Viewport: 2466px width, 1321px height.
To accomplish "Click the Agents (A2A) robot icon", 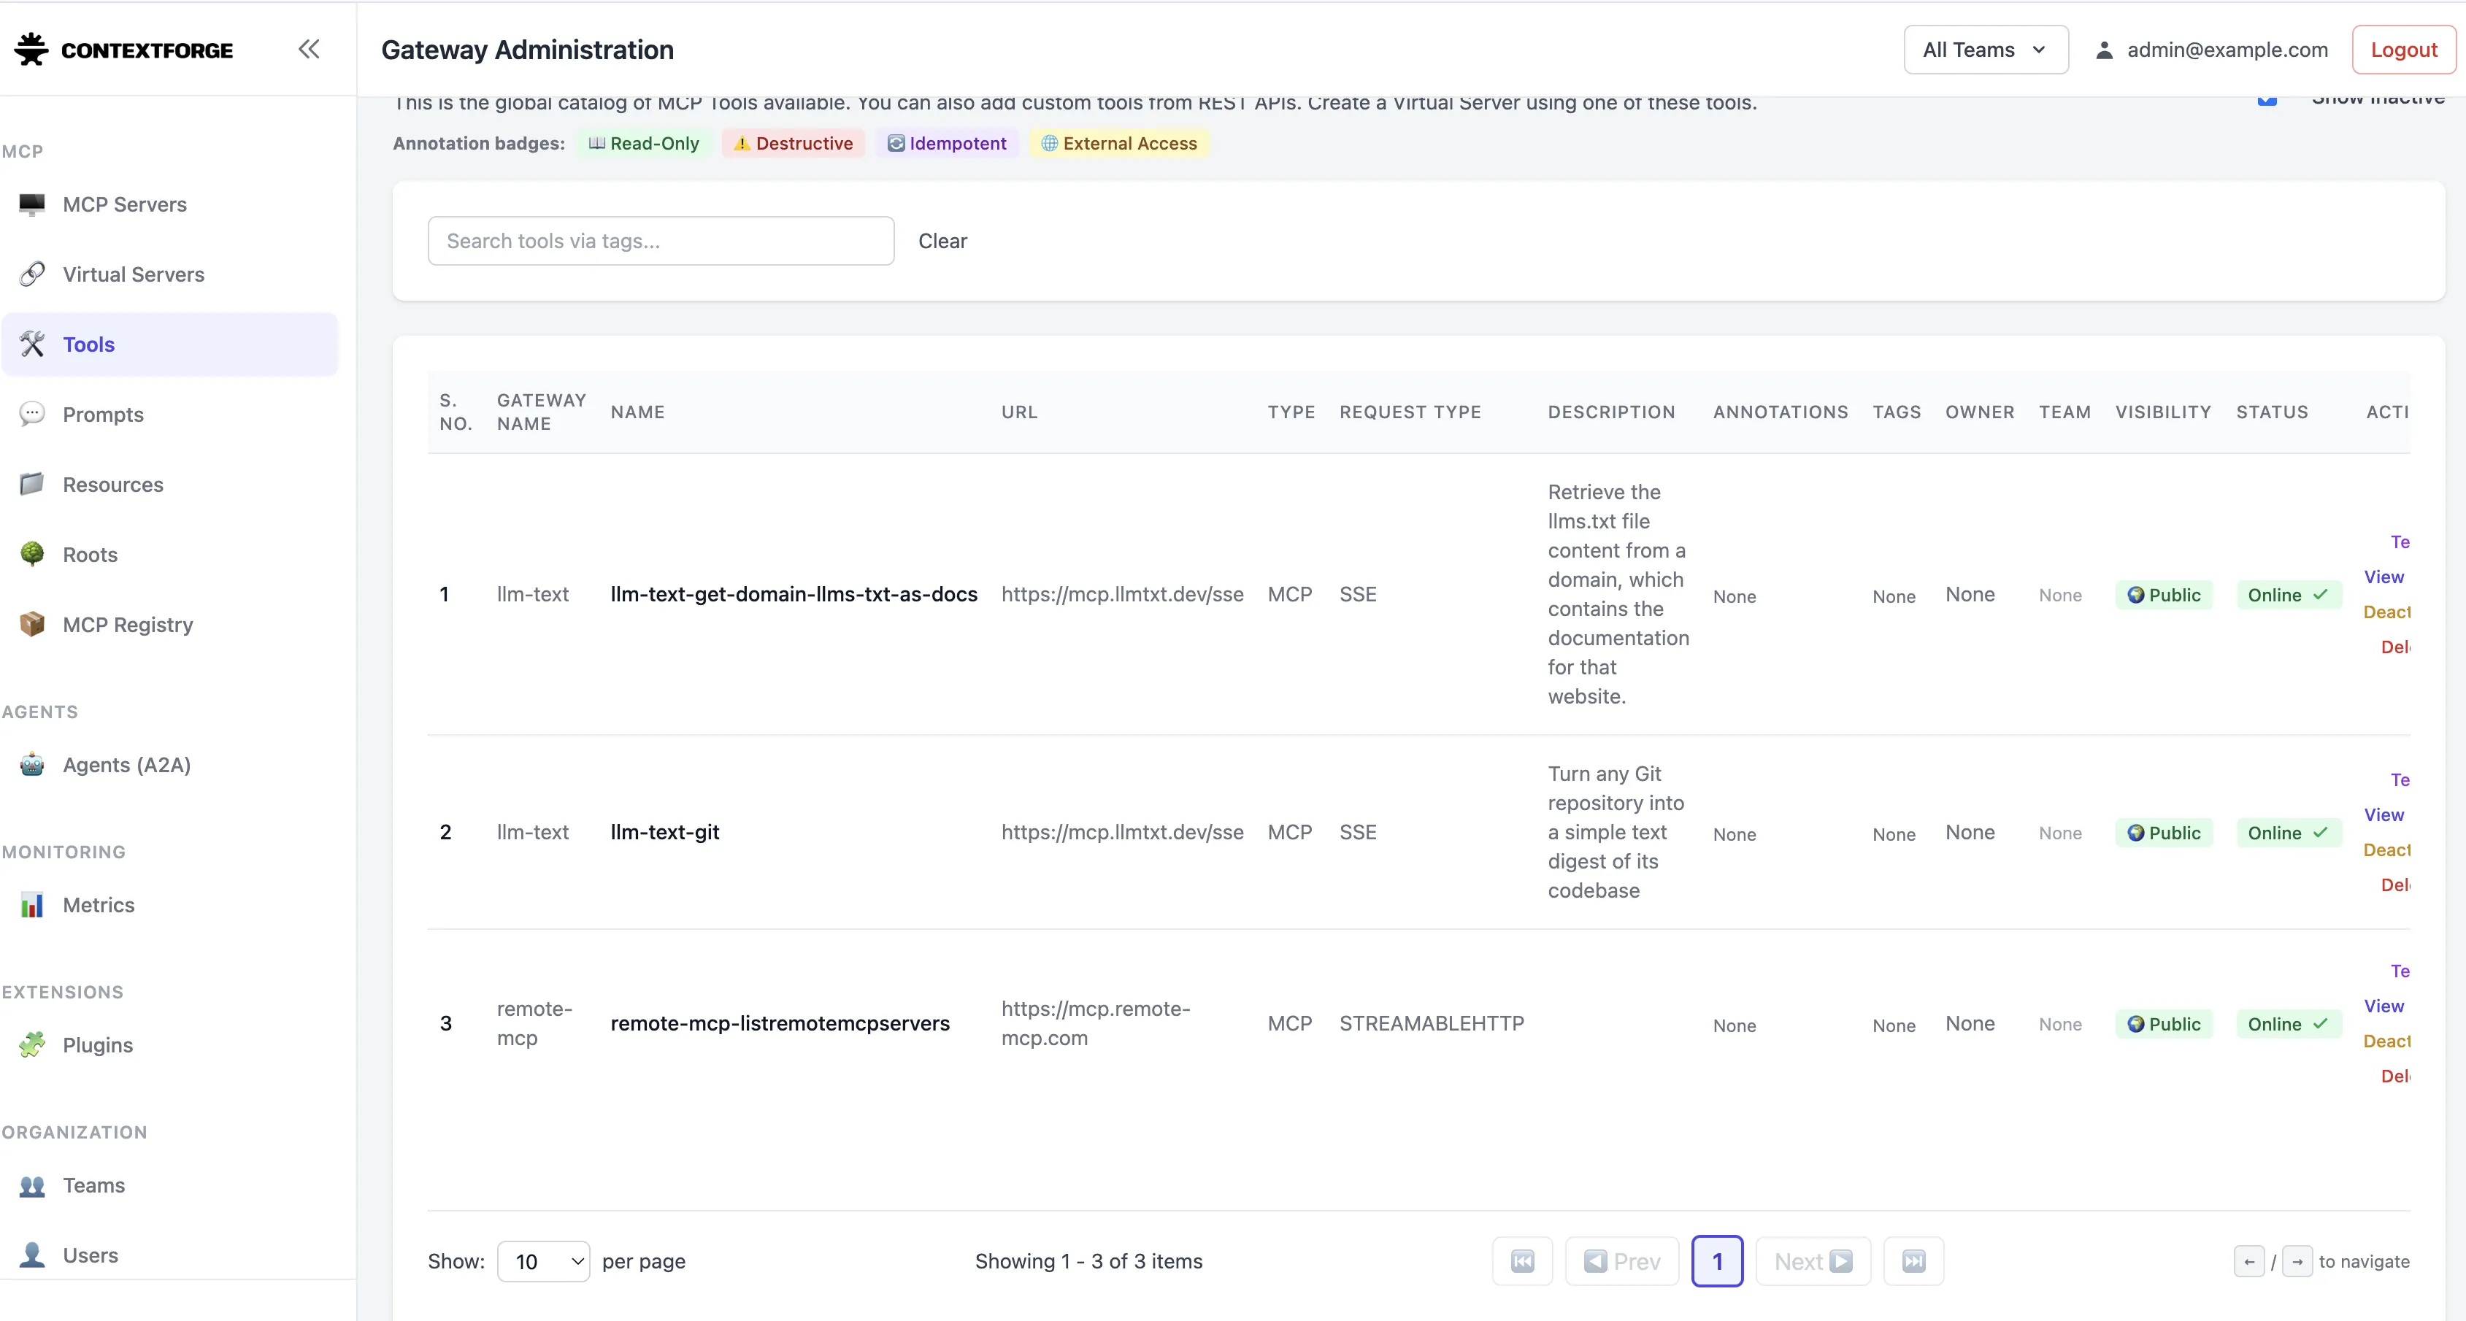I will [x=31, y=764].
